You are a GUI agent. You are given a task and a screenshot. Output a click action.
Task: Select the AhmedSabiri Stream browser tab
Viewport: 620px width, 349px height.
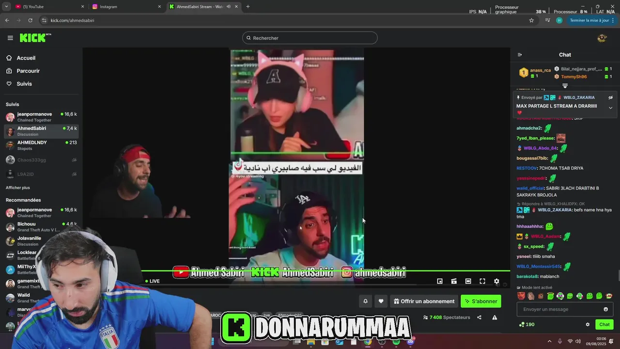pyautogui.click(x=203, y=7)
